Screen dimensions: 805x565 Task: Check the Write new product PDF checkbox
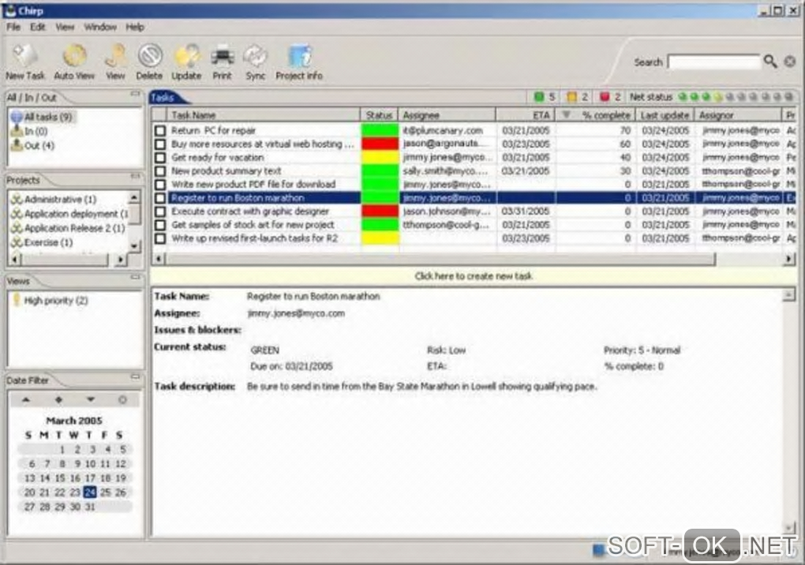point(160,184)
